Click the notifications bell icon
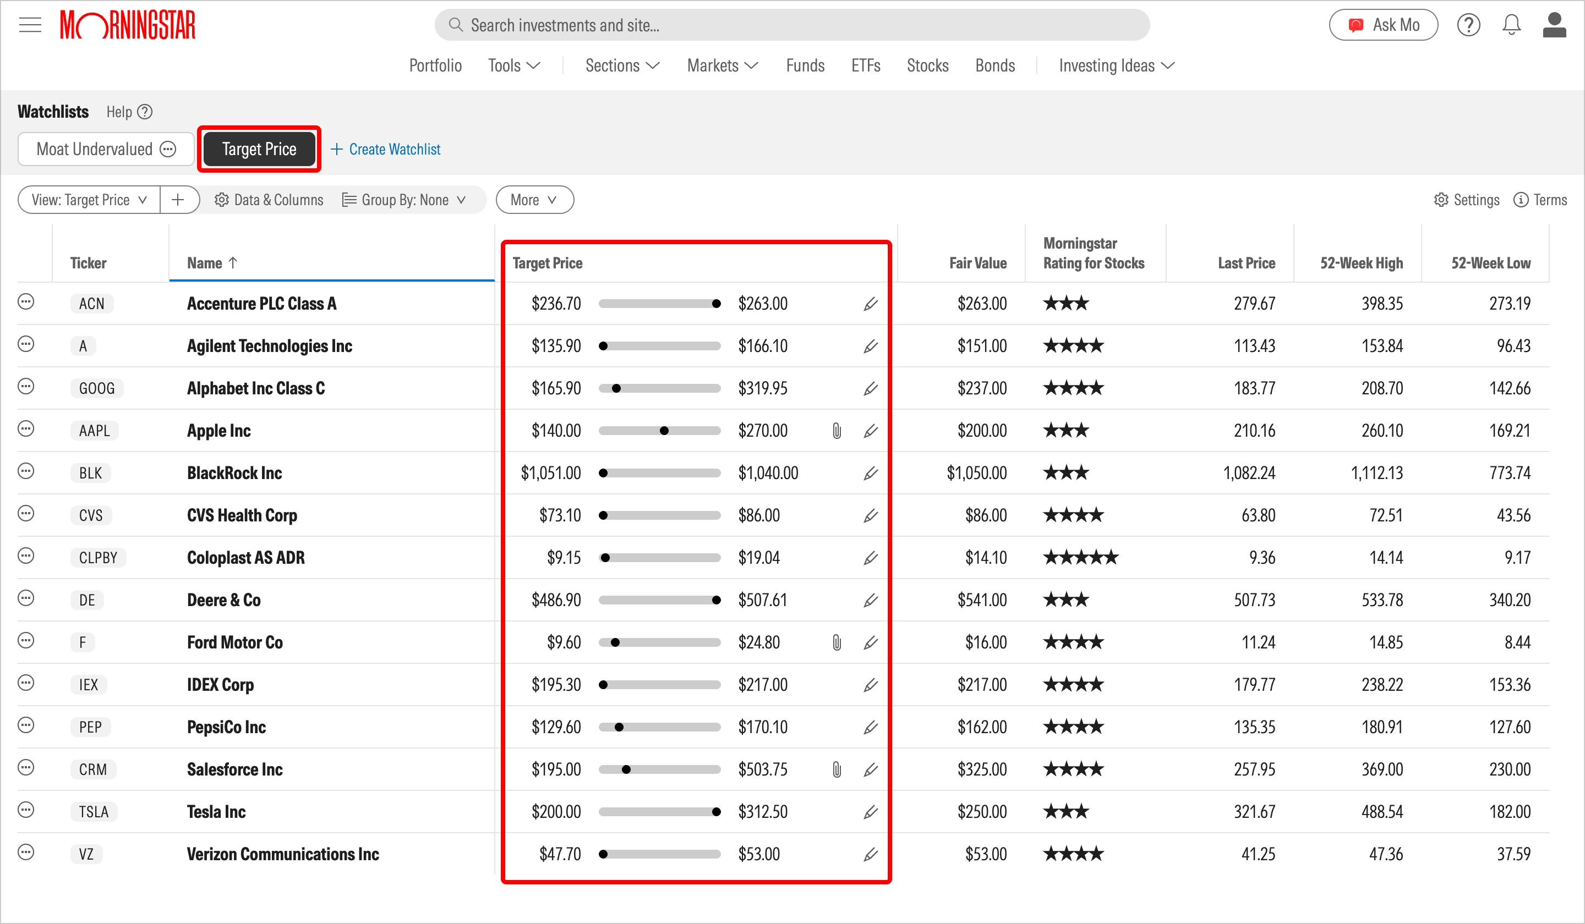Image resolution: width=1585 pixels, height=924 pixels. click(1511, 25)
